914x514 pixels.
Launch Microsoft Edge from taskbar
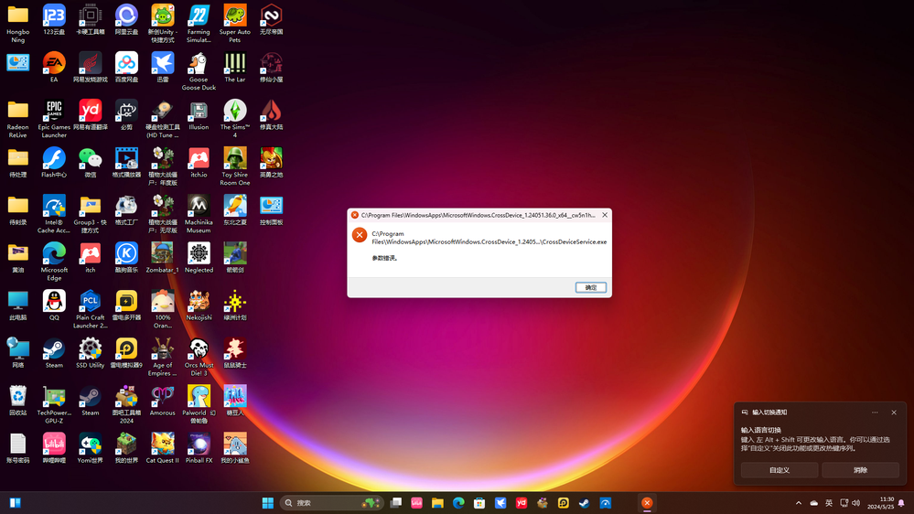tap(458, 502)
